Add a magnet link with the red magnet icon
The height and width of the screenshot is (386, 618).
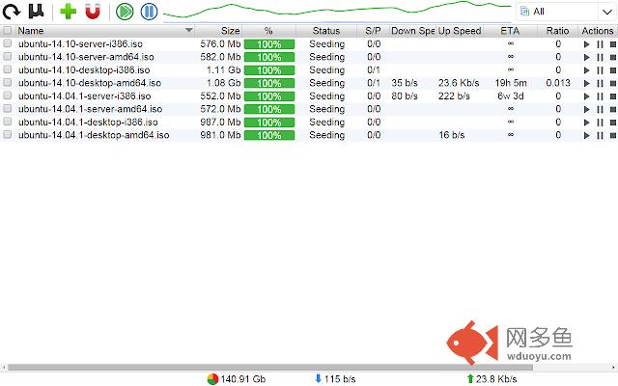click(x=93, y=12)
